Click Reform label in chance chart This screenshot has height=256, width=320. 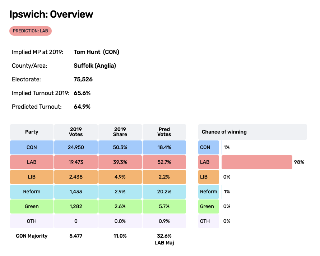pyautogui.click(x=209, y=192)
